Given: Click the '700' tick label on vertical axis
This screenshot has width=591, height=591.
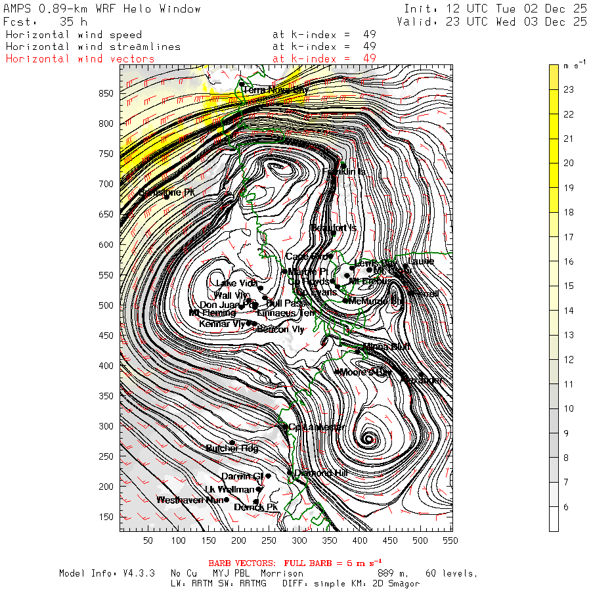Looking at the screenshot, I should tap(106, 185).
